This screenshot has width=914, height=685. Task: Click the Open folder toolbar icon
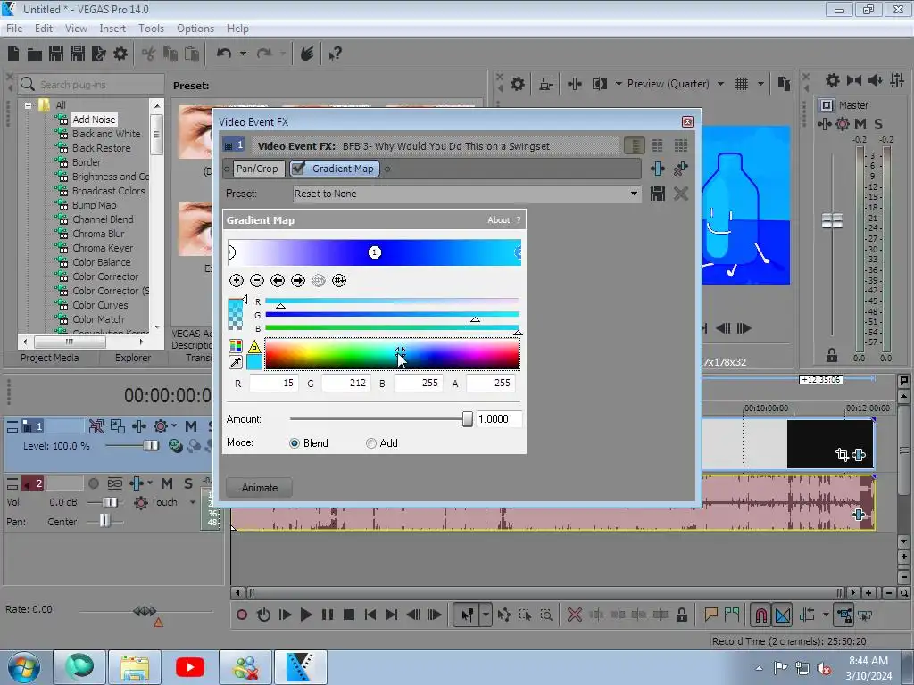[35, 54]
